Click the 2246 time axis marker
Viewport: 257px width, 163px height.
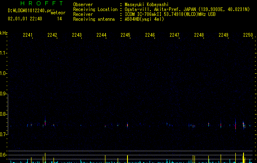tap(150, 35)
